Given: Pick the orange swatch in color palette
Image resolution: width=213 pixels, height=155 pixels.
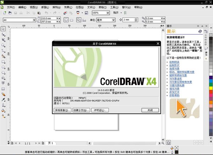Looking at the screenshot, I should [211, 102].
